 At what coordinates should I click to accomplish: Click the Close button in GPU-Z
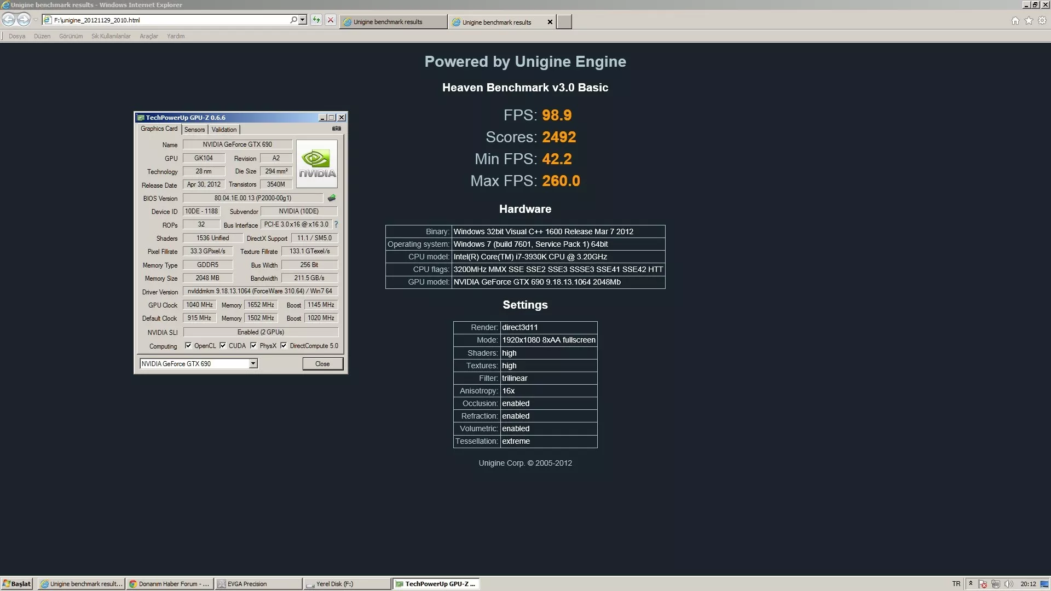(x=322, y=364)
